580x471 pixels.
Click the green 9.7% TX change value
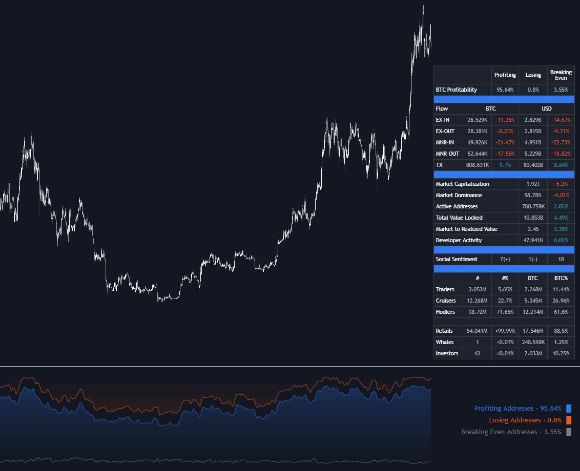[x=505, y=165]
